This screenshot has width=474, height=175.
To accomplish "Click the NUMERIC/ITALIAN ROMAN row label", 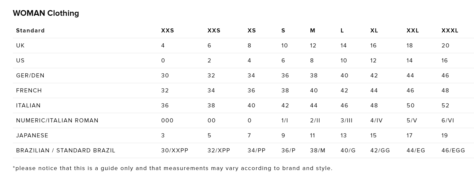I will pos(57,120).
